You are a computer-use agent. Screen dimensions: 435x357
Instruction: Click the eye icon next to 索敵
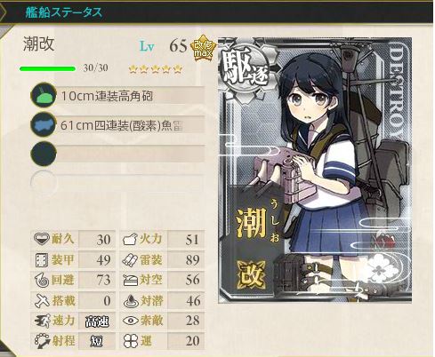[131, 321]
